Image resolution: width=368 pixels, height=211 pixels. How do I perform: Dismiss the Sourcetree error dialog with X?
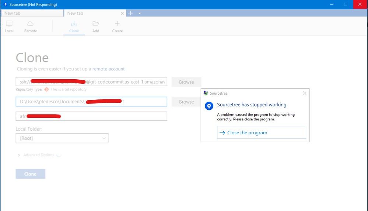304,93
